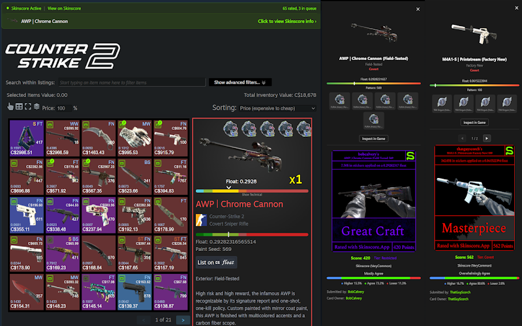Select the C$237.94 FN pistol item
The height and width of the screenshot is (326, 522).
click(x=99, y=215)
